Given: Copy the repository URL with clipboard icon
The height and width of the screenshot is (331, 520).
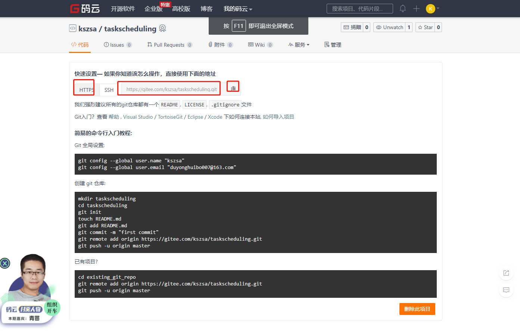Looking at the screenshot, I should [233, 88].
